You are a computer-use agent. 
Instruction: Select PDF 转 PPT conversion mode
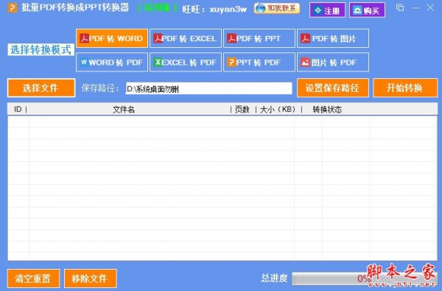click(259, 38)
